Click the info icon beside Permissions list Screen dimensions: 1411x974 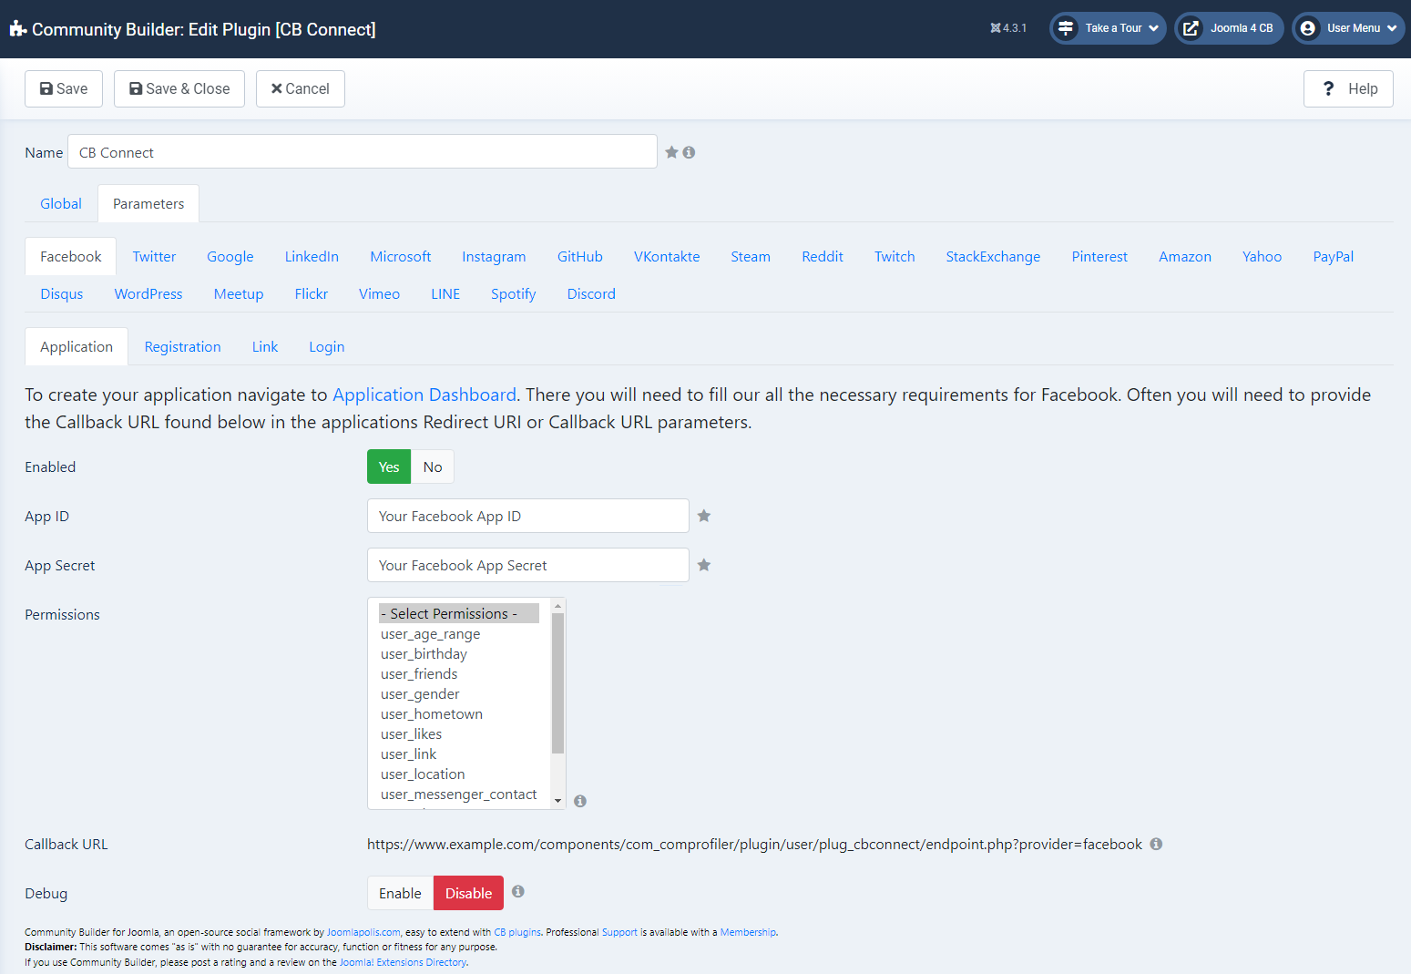coord(580,801)
